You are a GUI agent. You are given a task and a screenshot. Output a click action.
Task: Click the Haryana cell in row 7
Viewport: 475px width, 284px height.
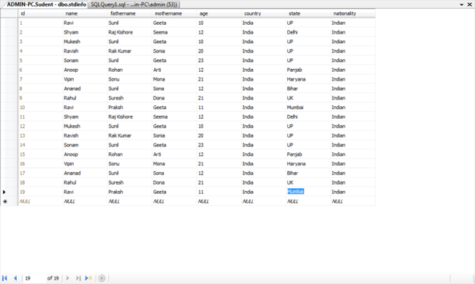pyautogui.click(x=308, y=79)
